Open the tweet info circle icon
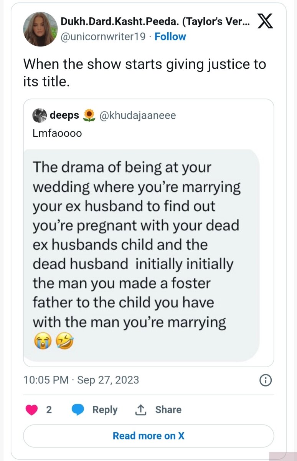This screenshot has width=297, height=461. (266, 380)
